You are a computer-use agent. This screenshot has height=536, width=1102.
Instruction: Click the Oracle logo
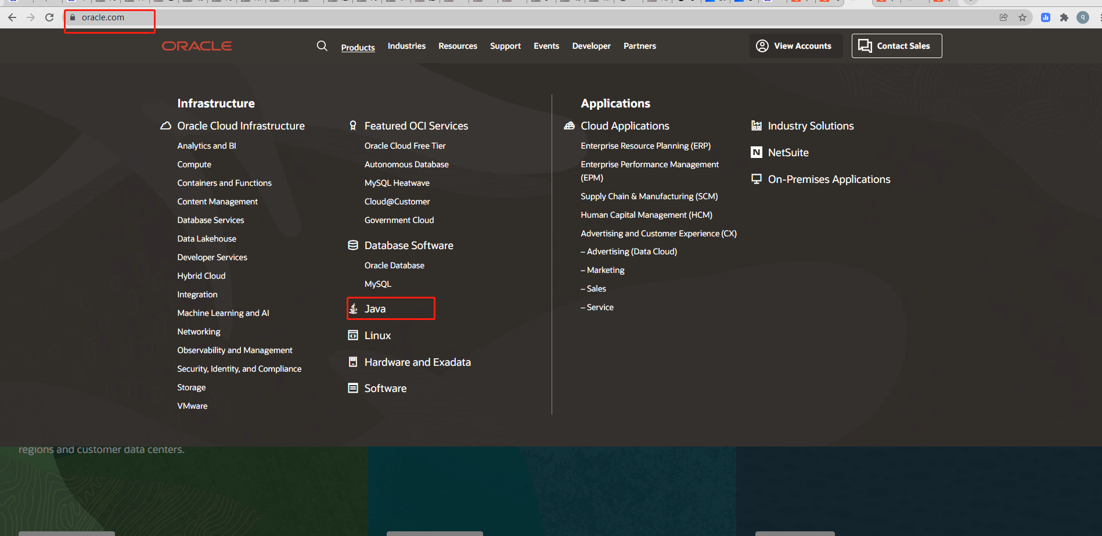[197, 45]
